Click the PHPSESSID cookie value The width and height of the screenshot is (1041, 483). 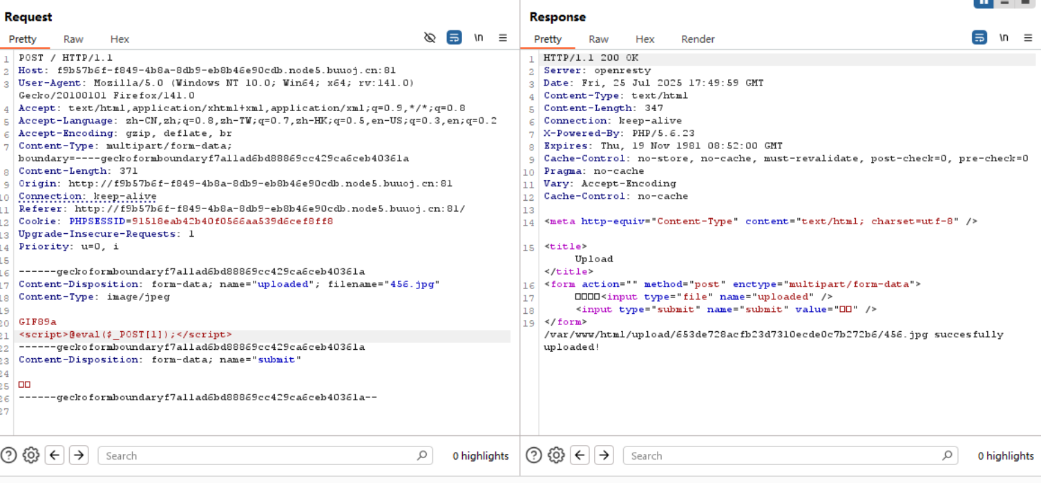pos(233,221)
